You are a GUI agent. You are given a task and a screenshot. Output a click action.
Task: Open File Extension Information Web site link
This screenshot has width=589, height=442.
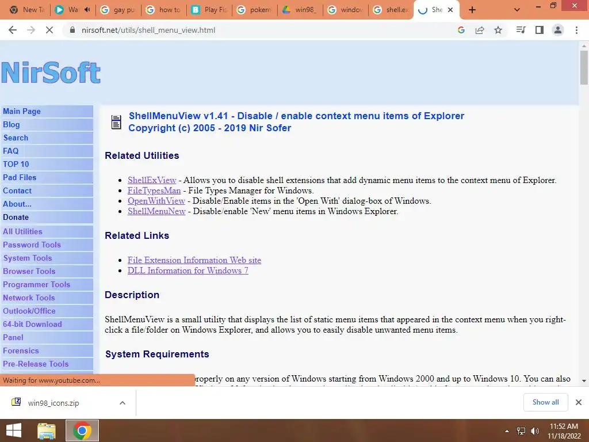point(194,260)
